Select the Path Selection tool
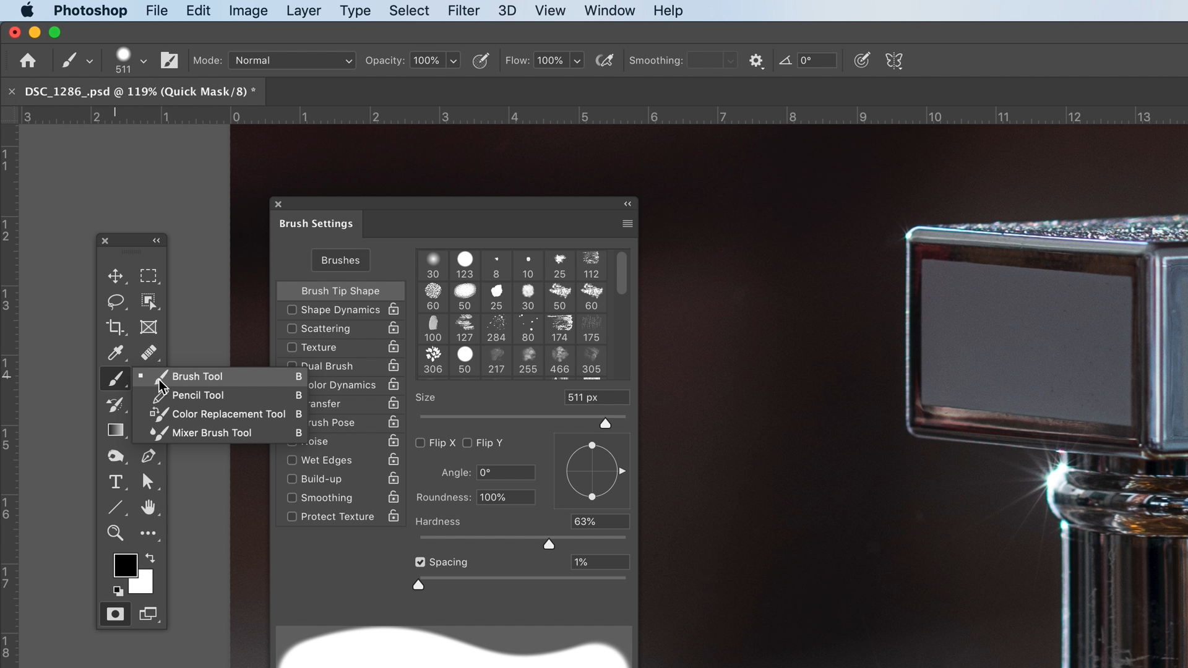This screenshot has height=668, width=1188. pos(148,482)
